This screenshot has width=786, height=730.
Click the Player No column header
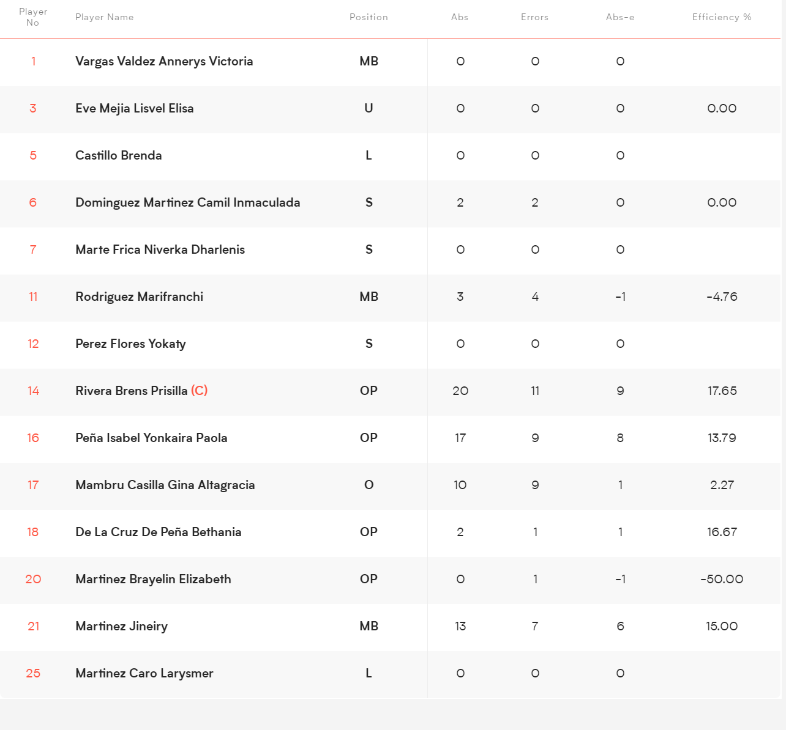point(33,17)
